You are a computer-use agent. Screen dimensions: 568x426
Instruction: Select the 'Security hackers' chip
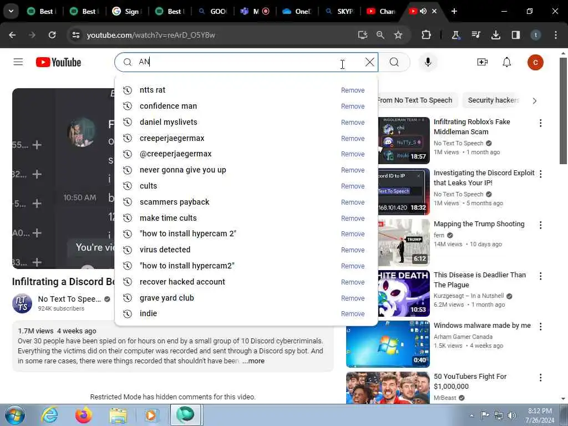tap(493, 100)
